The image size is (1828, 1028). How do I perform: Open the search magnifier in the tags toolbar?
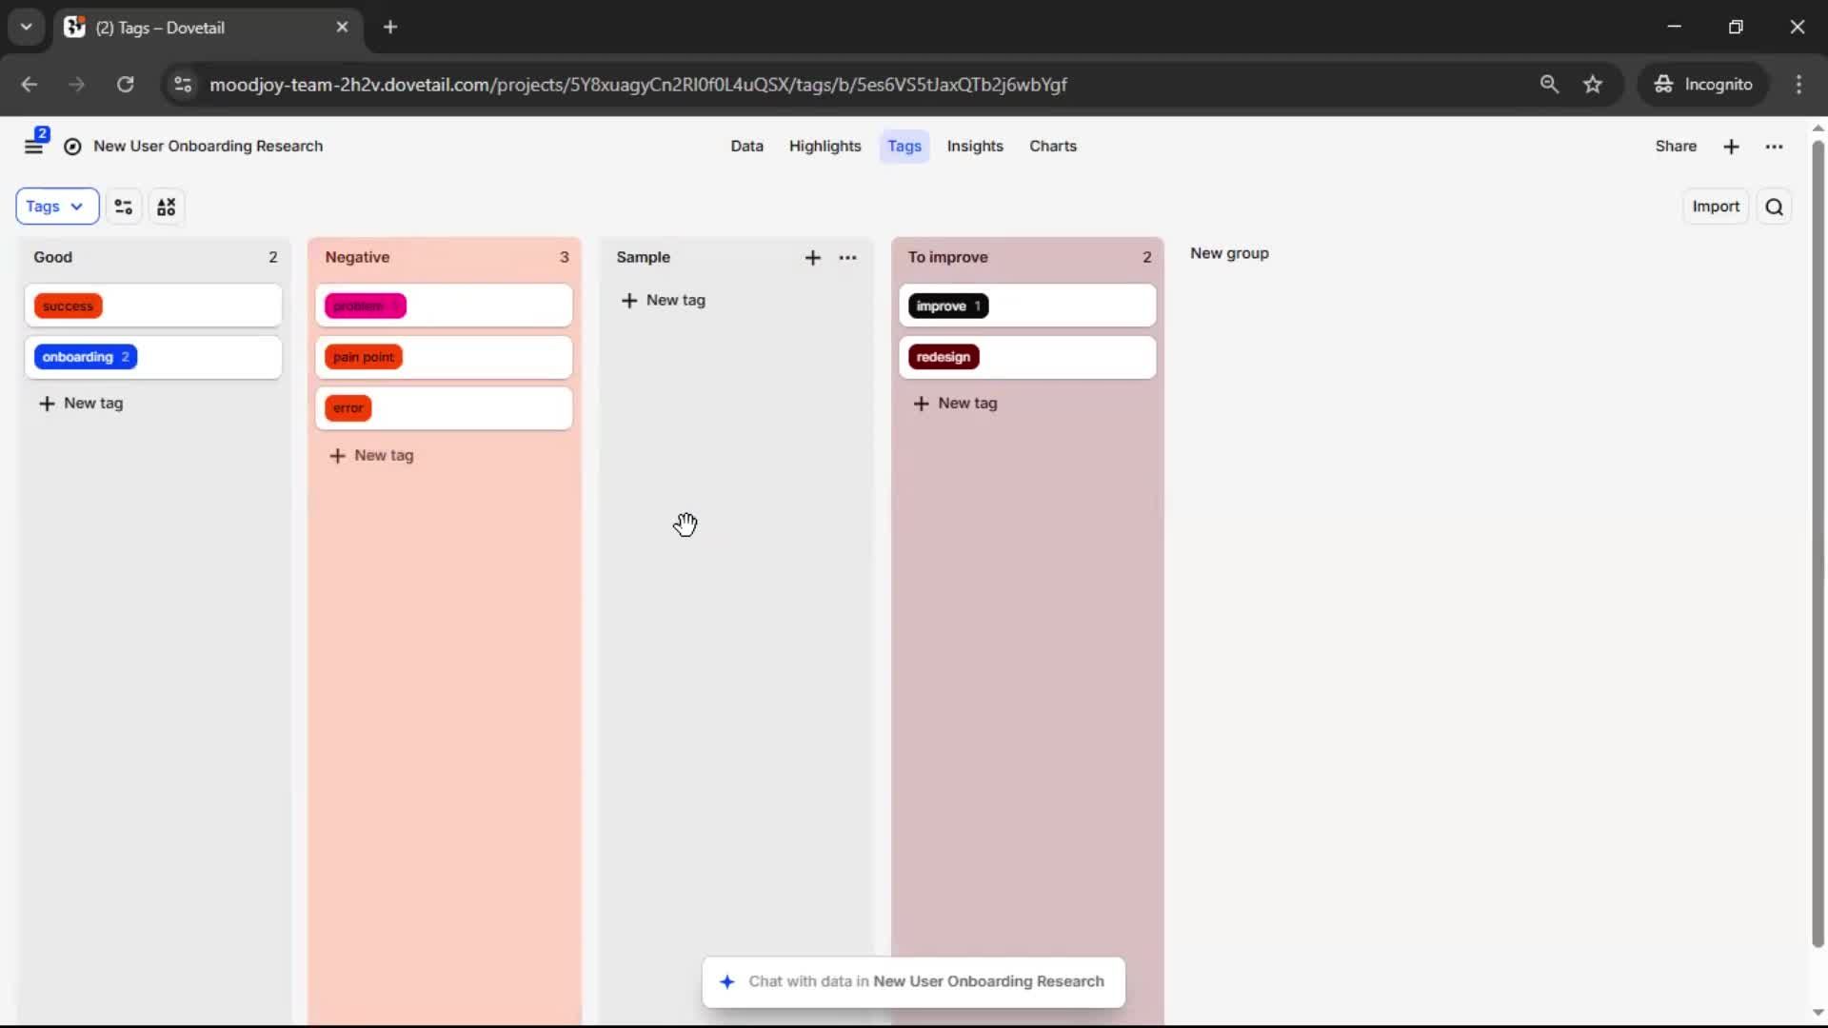pos(1774,207)
